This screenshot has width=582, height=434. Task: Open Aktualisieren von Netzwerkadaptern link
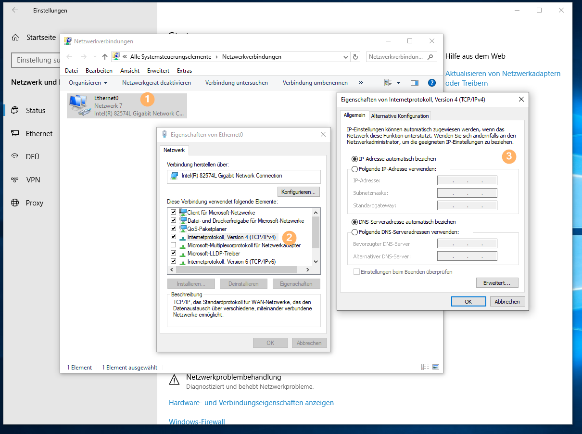pos(503,78)
